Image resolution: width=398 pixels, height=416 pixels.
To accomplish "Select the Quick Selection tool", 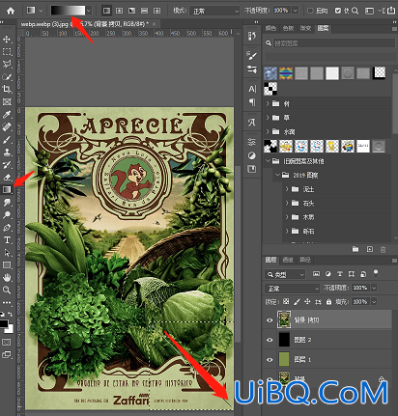I will coord(7,76).
